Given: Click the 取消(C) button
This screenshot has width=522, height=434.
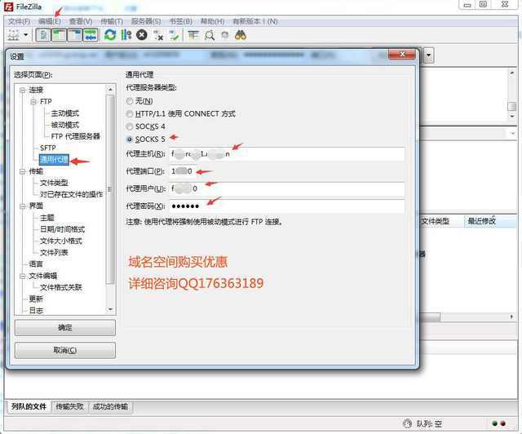Looking at the screenshot, I should (65, 350).
